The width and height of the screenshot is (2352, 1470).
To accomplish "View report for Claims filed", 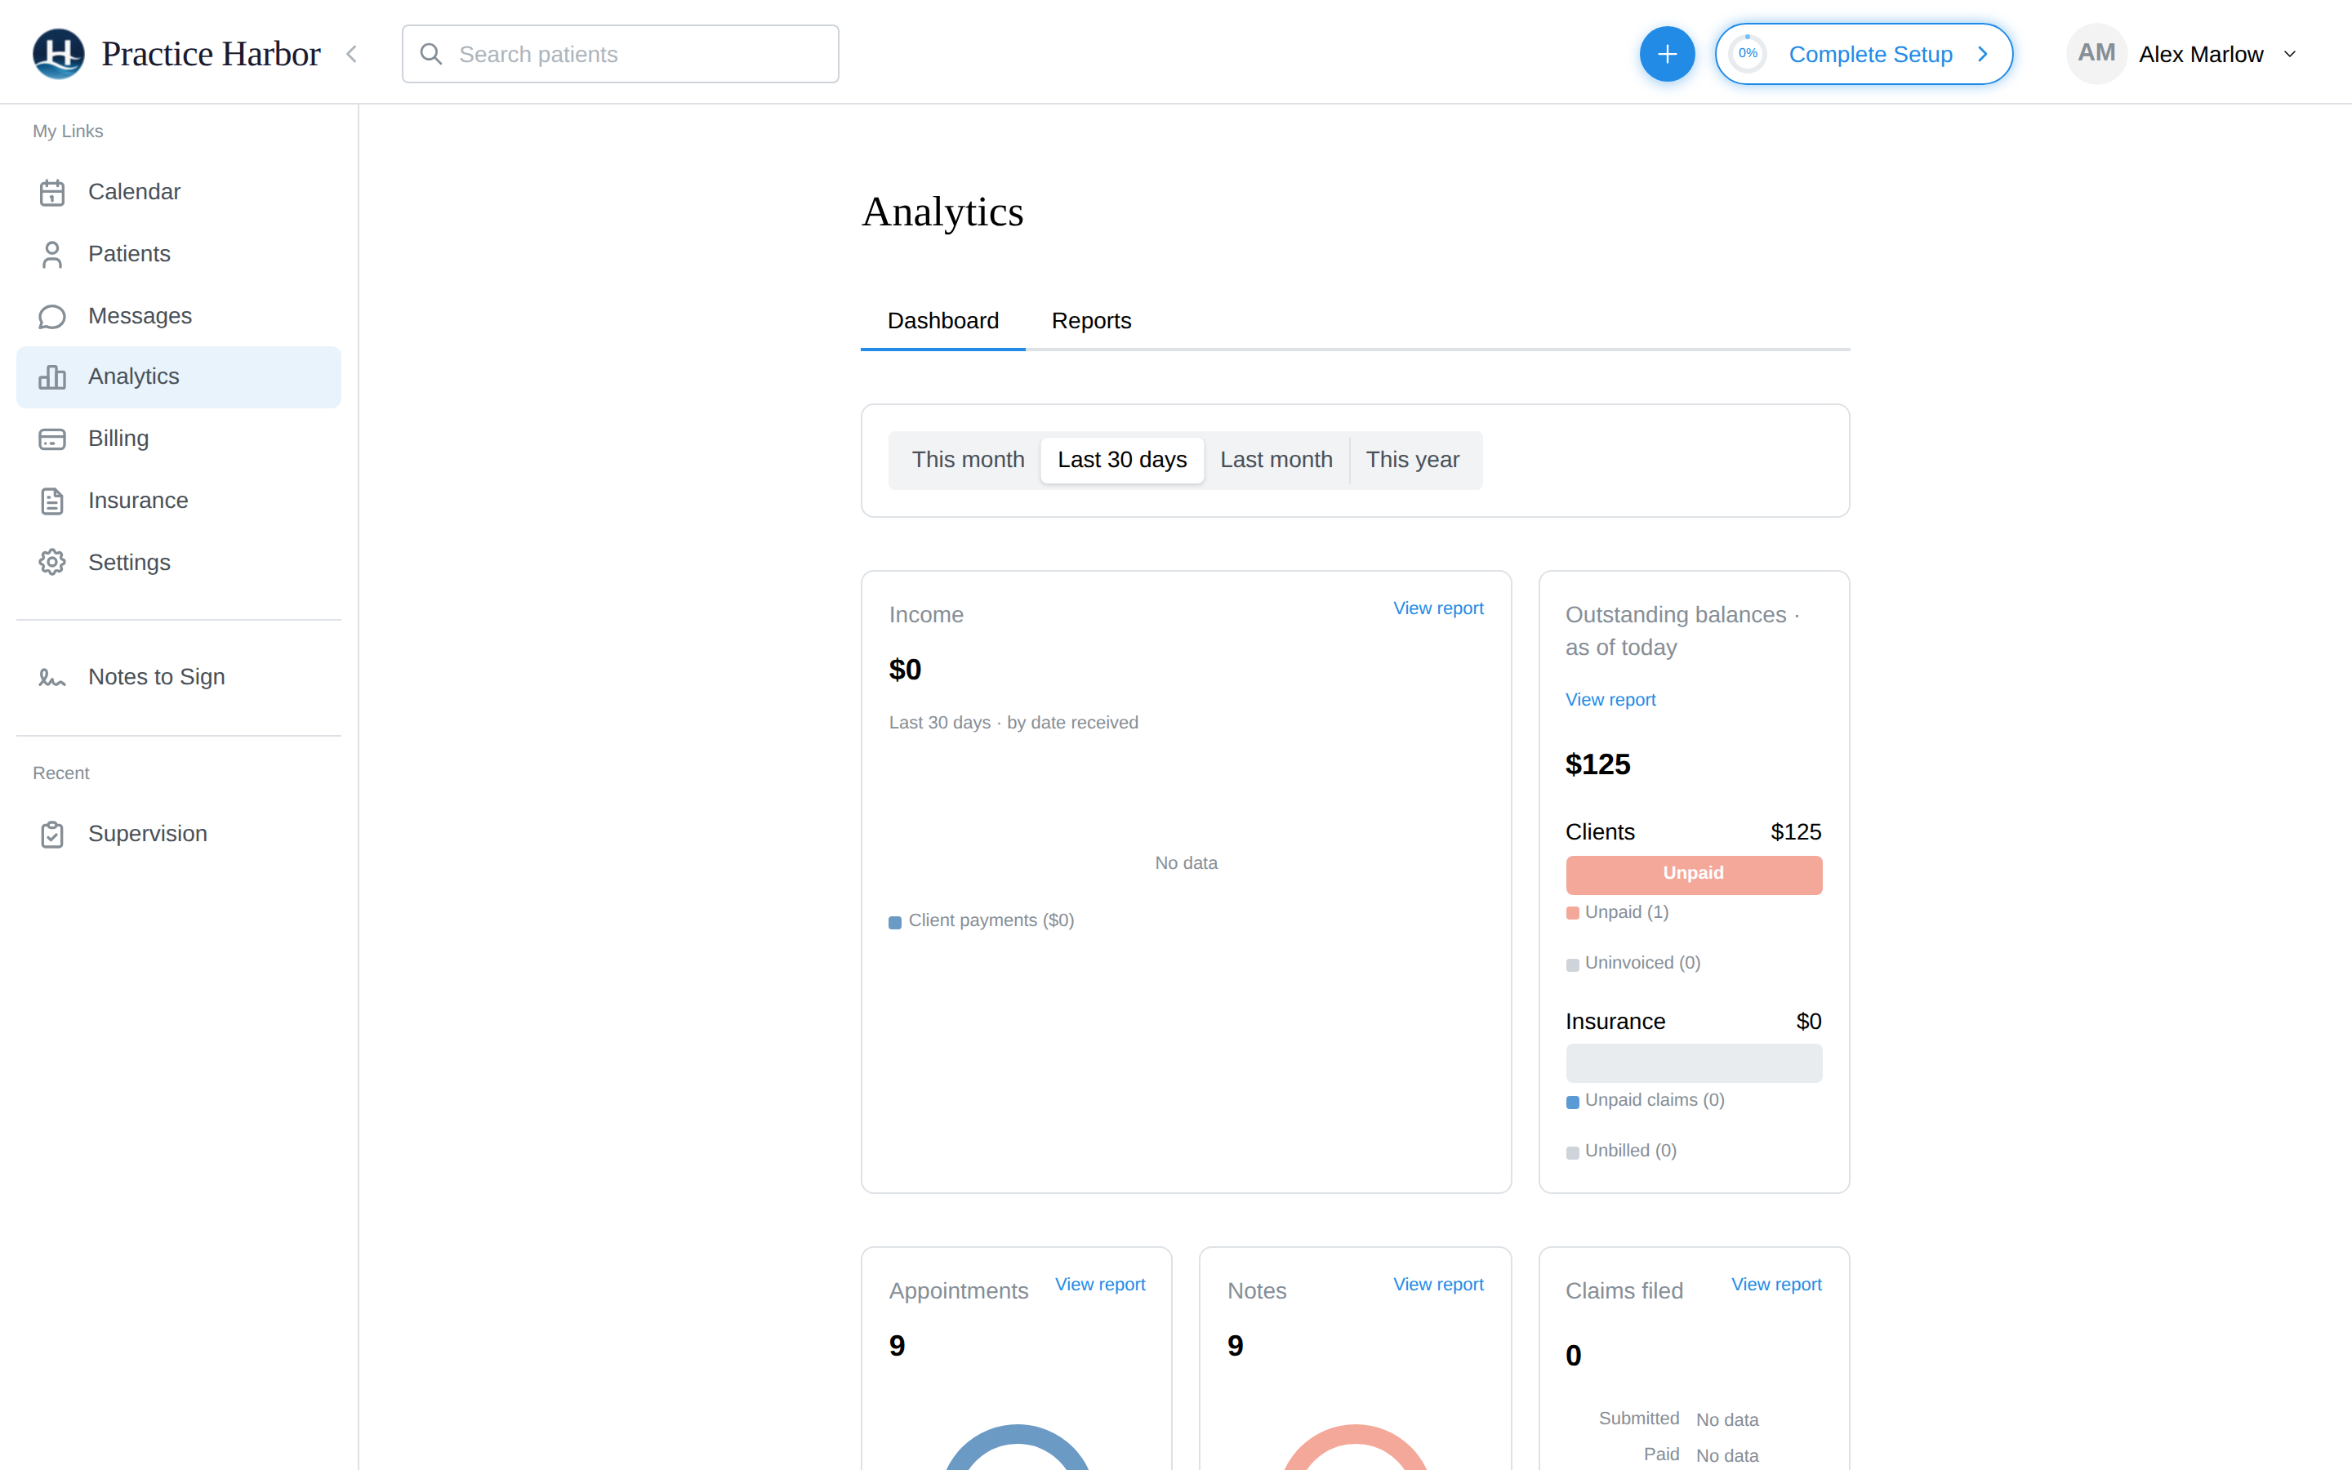I will pos(1775,1285).
